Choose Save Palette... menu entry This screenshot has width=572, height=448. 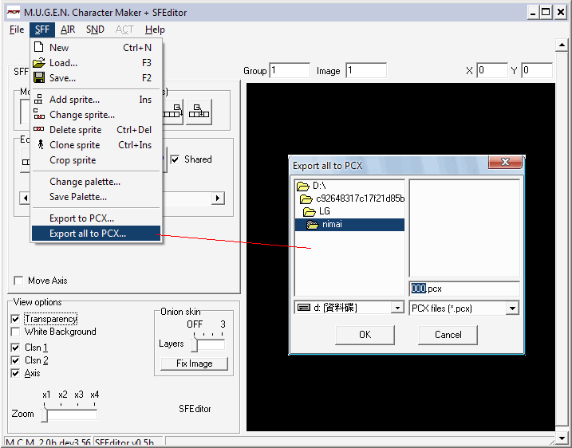pyautogui.click(x=96, y=197)
